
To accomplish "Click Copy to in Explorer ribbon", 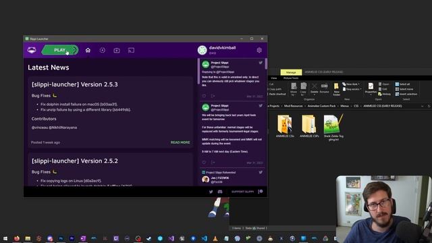I will coord(303,89).
